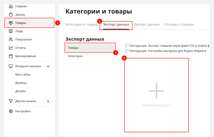The width and height of the screenshot is (214, 137).
Task: Click the chart icon for Отчеты
Action: point(11,48)
